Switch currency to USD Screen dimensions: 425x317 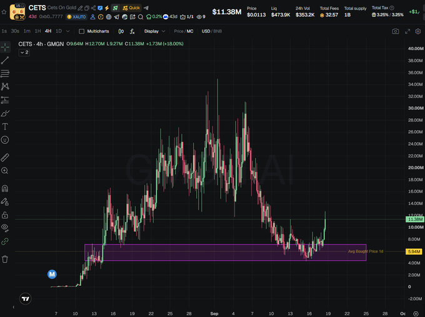pyautogui.click(x=206, y=31)
